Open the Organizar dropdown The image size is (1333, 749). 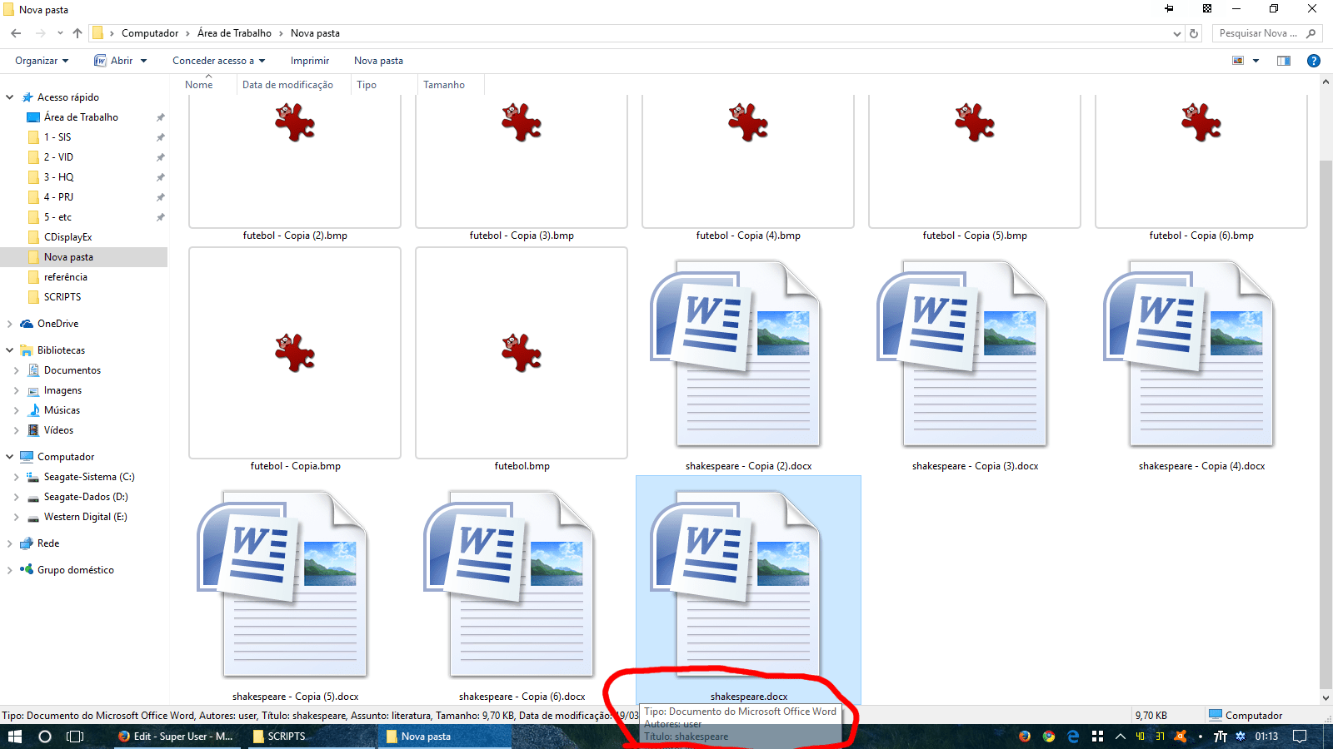click(x=39, y=60)
